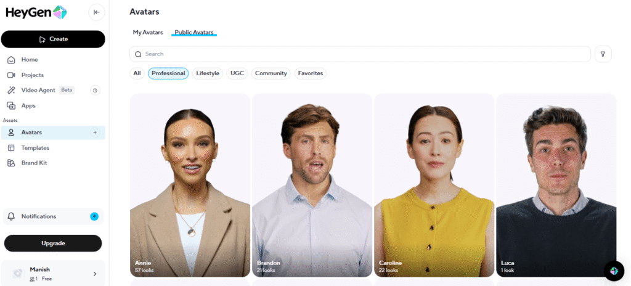631x286 pixels.
Task: Click the HeyGen logo
Action: pos(37,12)
